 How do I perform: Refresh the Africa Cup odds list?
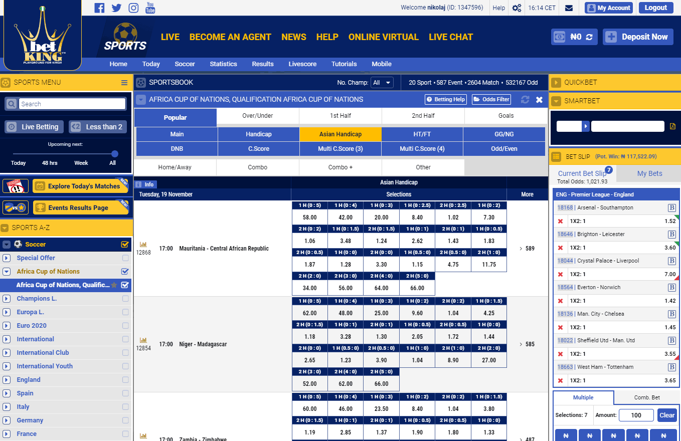525,99
